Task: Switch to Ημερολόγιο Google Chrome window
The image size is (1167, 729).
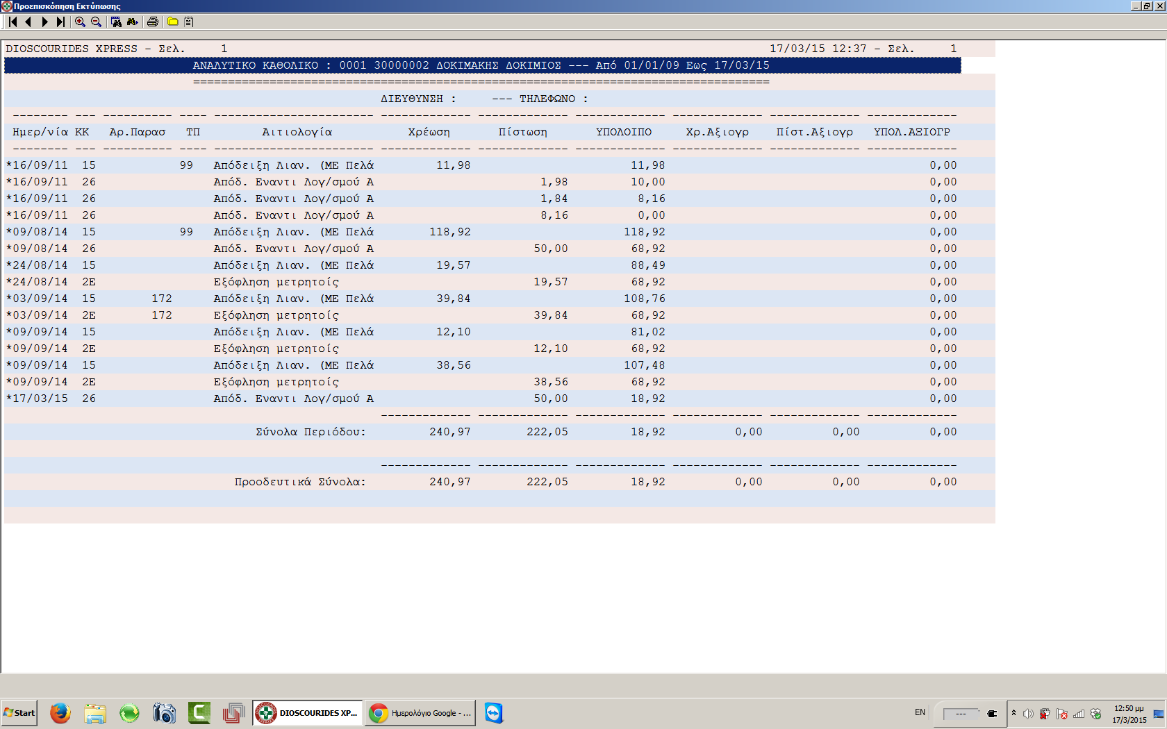Action: coord(420,713)
